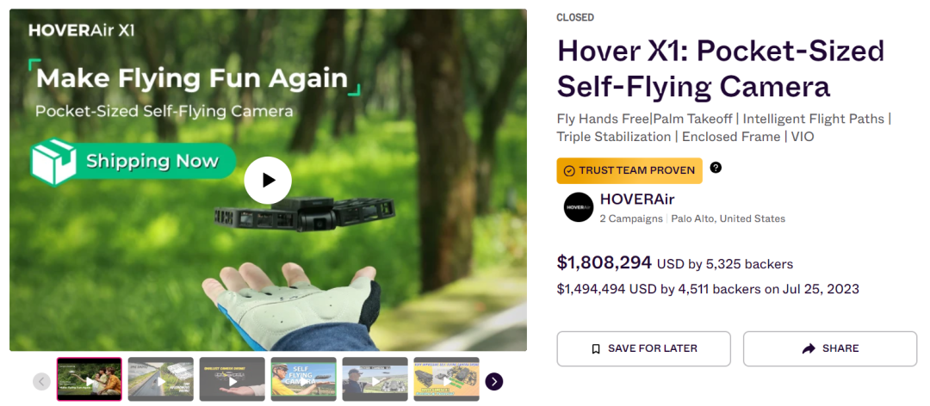Select the first highlighted video thumbnail
Viewport: 930px width, 406px height.
[x=90, y=379]
